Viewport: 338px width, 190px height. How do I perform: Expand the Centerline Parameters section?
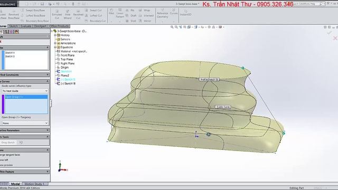48,130
